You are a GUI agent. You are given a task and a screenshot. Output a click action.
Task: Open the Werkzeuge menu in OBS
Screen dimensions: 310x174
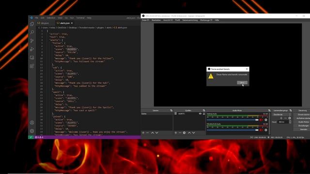[206, 20]
